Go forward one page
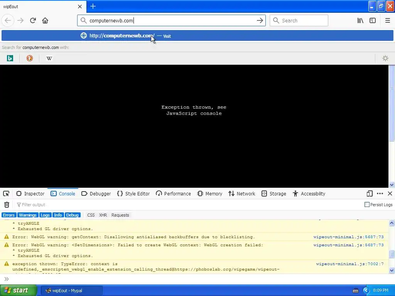395x296 pixels. point(20,21)
